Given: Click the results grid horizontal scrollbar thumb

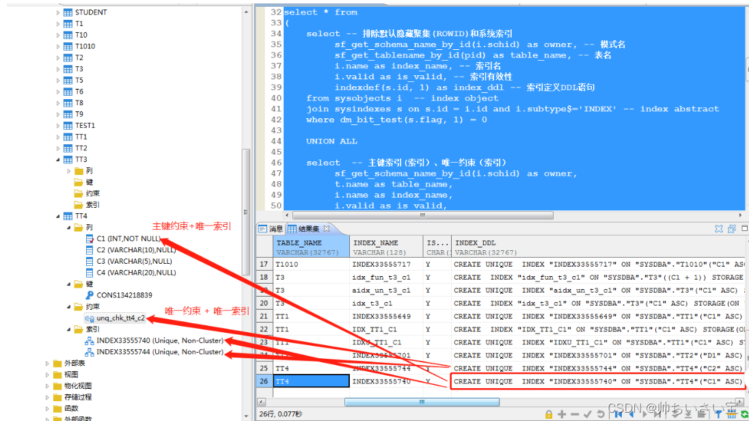Looking at the screenshot, I should click(422, 402).
